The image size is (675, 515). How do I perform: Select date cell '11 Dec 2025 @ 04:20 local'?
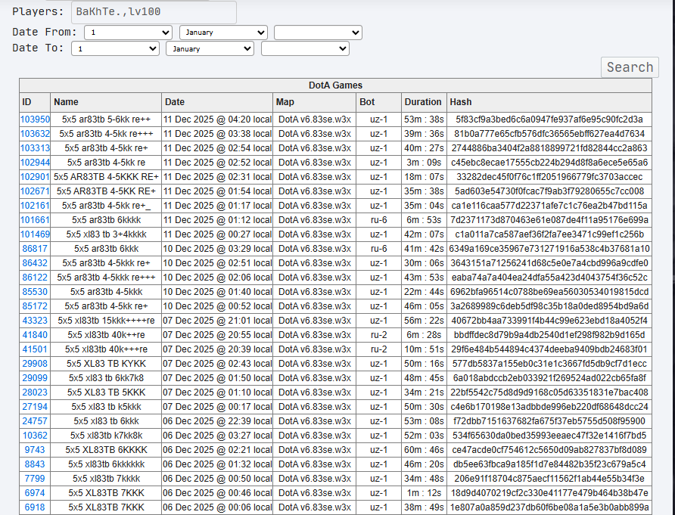pos(217,119)
